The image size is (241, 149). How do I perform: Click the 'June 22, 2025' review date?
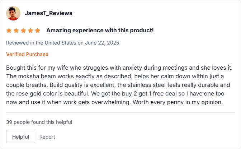pyautogui.click(x=102, y=42)
